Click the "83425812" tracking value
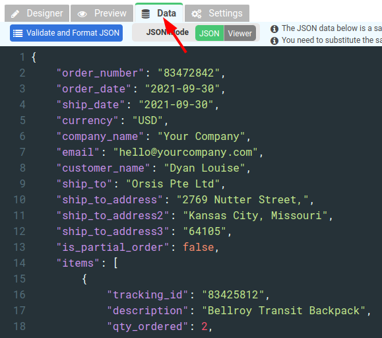Viewport: 382px width, 338px height. click(x=233, y=294)
